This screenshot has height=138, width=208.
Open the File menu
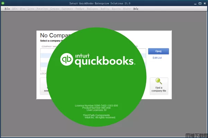click(x=7, y=9)
